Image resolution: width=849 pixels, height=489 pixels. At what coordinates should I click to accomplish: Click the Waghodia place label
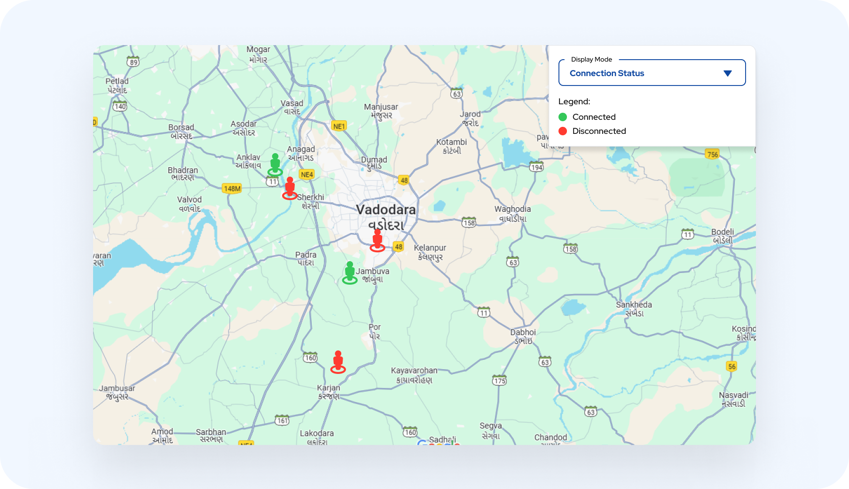[512, 210]
